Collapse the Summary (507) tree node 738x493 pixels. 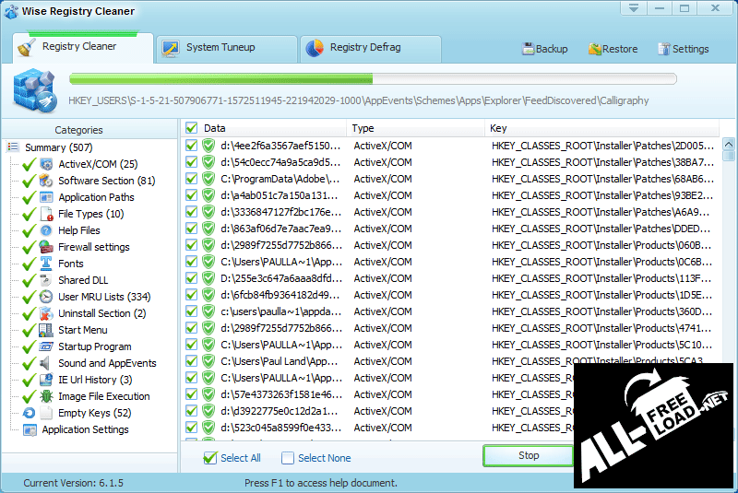pyautogui.click(x=13, y=147)
